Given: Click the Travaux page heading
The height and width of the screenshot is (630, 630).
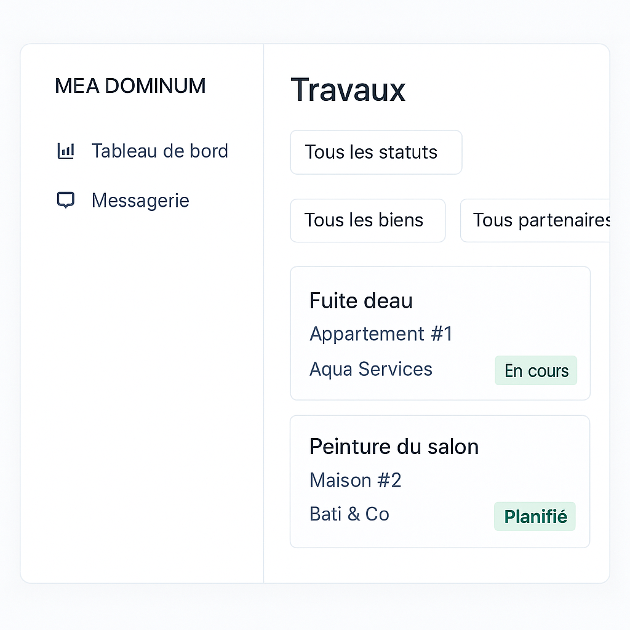Looking at the screenshot, I should [x=348, y=90].
